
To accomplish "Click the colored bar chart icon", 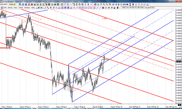I will click(34, 4).
